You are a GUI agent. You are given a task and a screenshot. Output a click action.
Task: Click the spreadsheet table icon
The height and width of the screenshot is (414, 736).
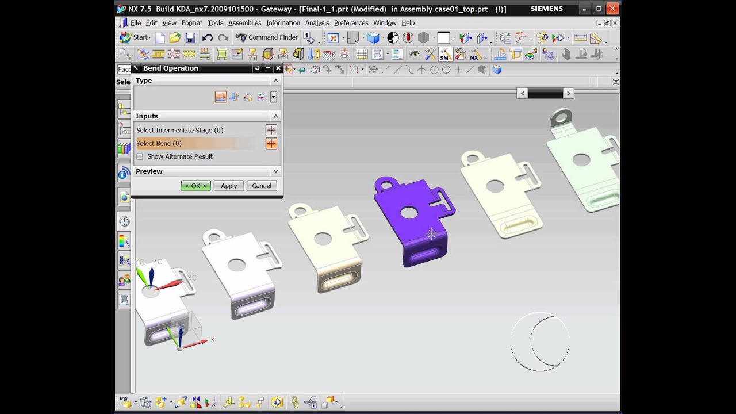[362, 54]
